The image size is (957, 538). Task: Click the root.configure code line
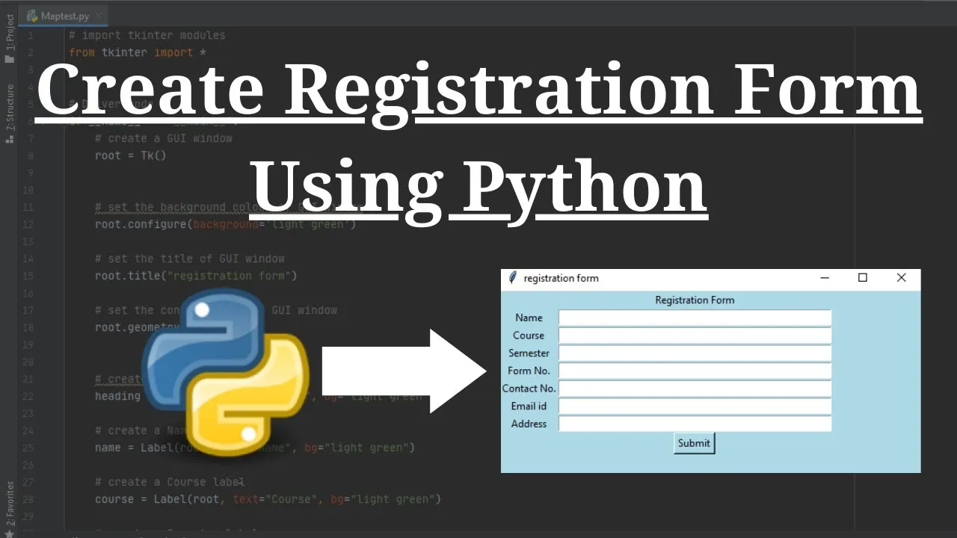pyautogui.click(x=226, y=224)
